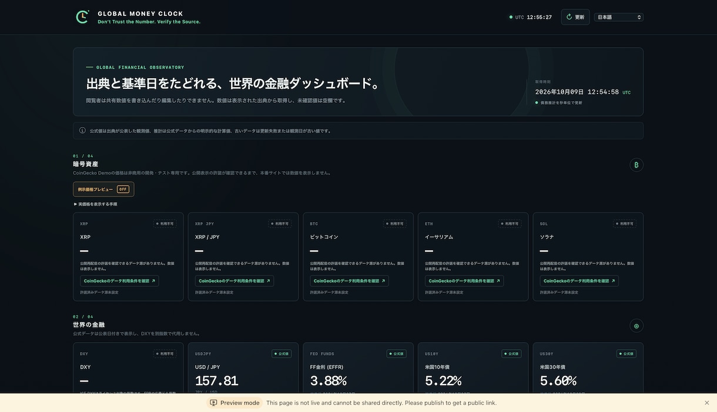
Task: Click 利用不可 badge on the XRP JPY card
Action: pos(280,224)
